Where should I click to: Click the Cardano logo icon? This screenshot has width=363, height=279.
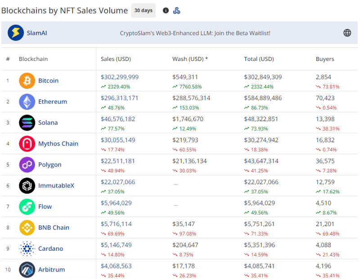[27, 248]
